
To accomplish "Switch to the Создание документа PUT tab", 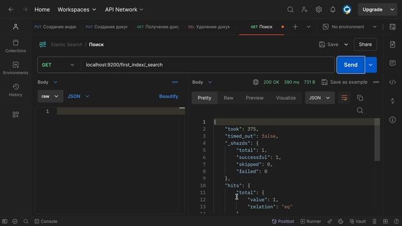I will (106, 26).
